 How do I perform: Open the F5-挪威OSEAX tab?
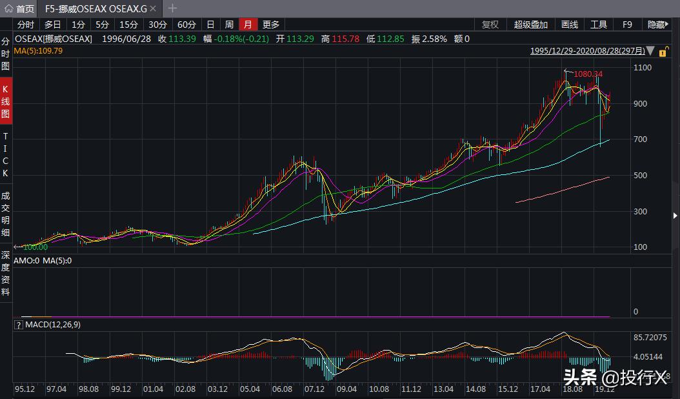95,8
